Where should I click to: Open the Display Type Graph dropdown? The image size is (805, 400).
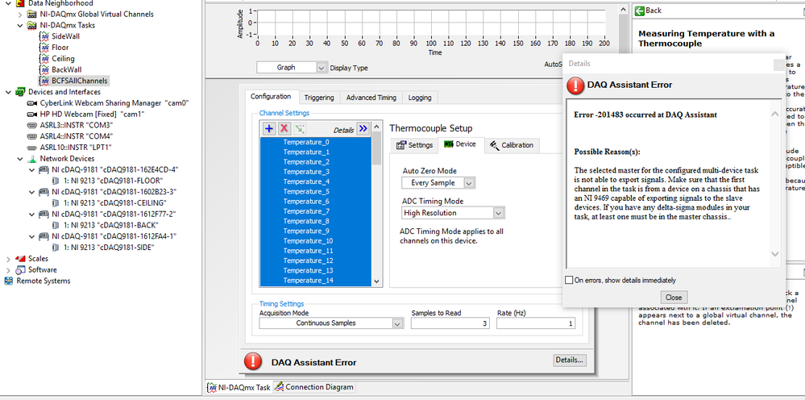(322, 68)
